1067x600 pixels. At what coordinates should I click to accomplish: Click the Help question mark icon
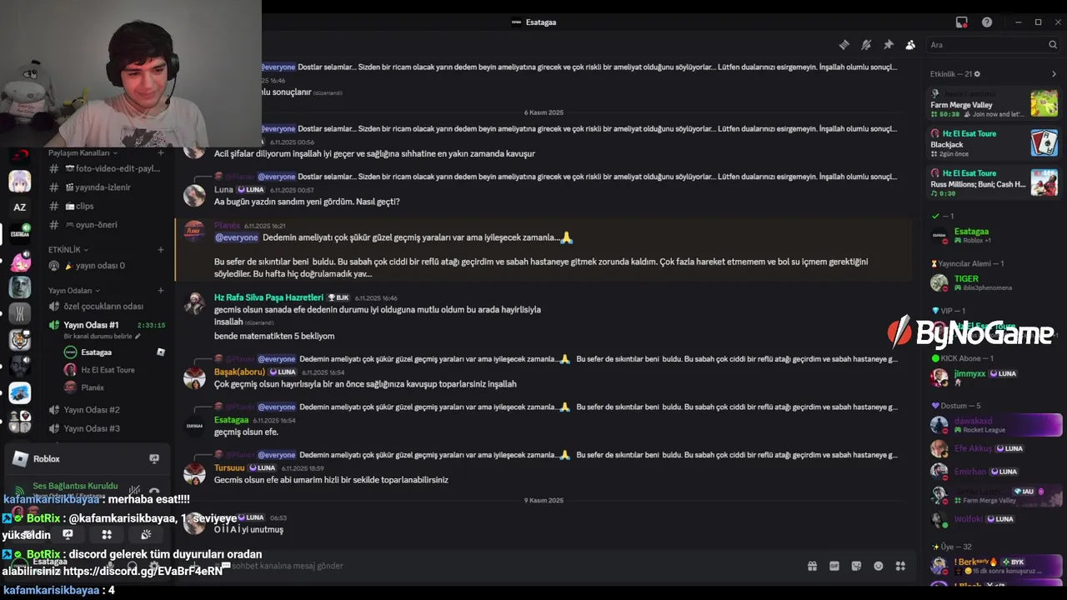[987, 22]
